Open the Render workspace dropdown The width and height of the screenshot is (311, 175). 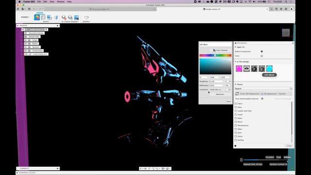click(x=25, y=17)
